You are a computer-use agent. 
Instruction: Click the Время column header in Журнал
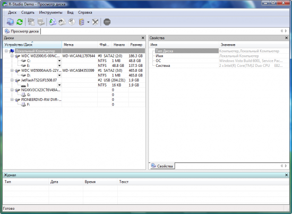tap(100, 182)
